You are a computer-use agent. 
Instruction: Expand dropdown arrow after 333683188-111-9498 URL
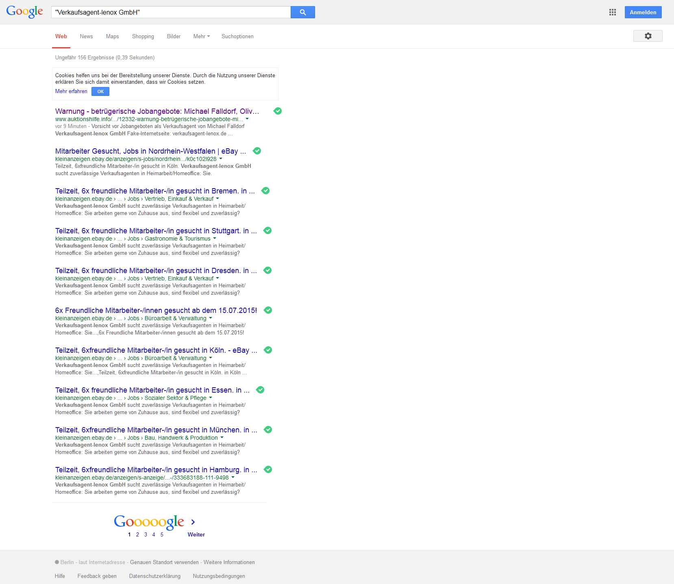point(233,478)
